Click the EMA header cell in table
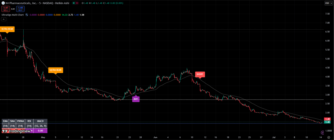This screenshot has height=140, width=334. (x=5, y=121)
